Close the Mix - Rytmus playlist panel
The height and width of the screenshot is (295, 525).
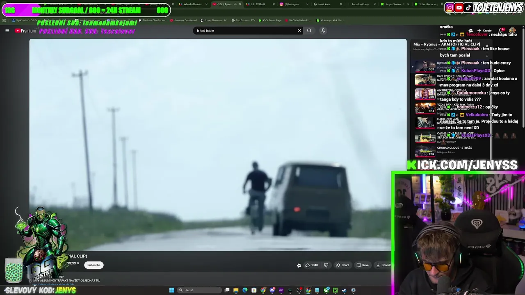click(487, 46)
